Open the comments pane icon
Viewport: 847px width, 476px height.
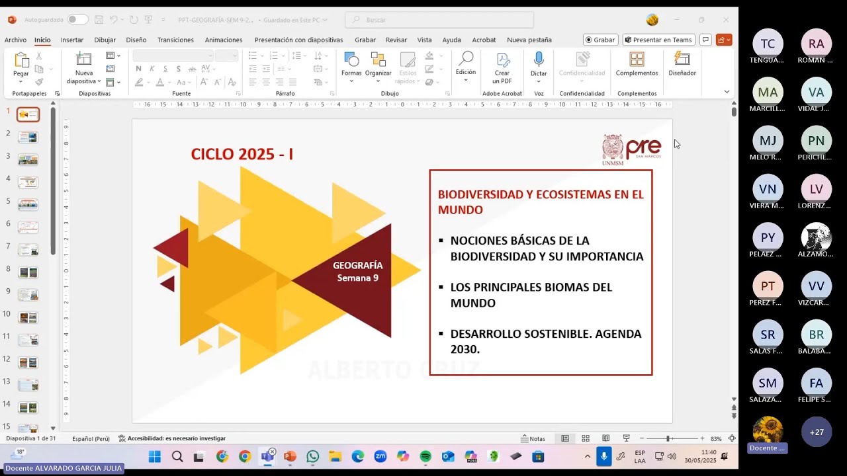point(705,40)
